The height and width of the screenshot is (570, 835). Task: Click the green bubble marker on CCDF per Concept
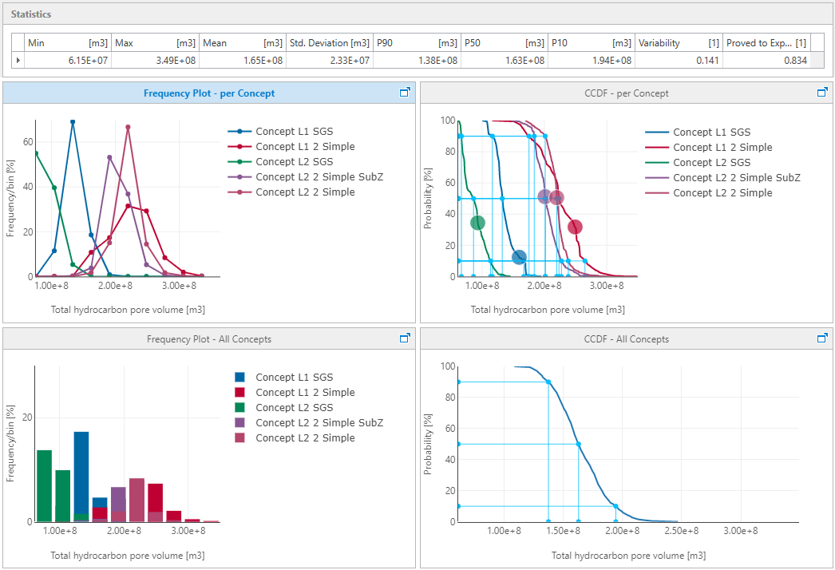[x=477, y=223]
